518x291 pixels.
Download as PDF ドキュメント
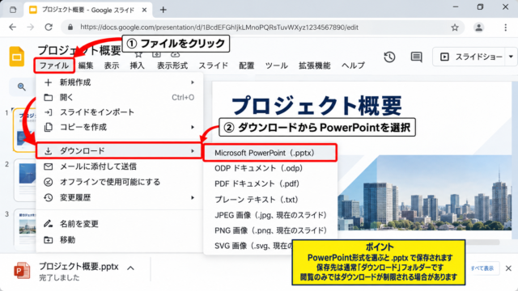[x=270, y=183]
